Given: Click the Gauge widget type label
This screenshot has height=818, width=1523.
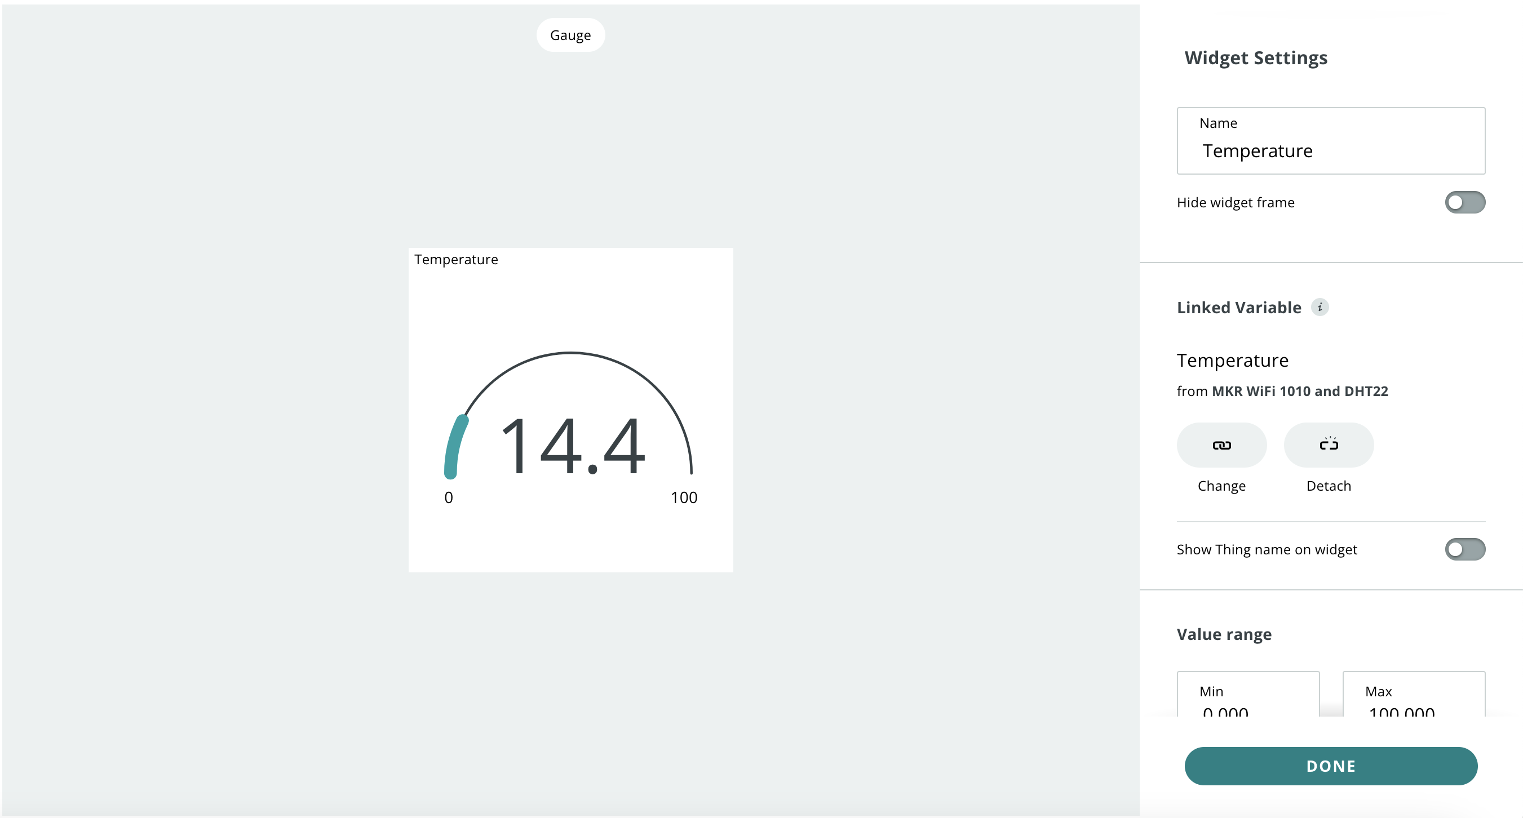Looking at the screenshot, I should [570, 35].
